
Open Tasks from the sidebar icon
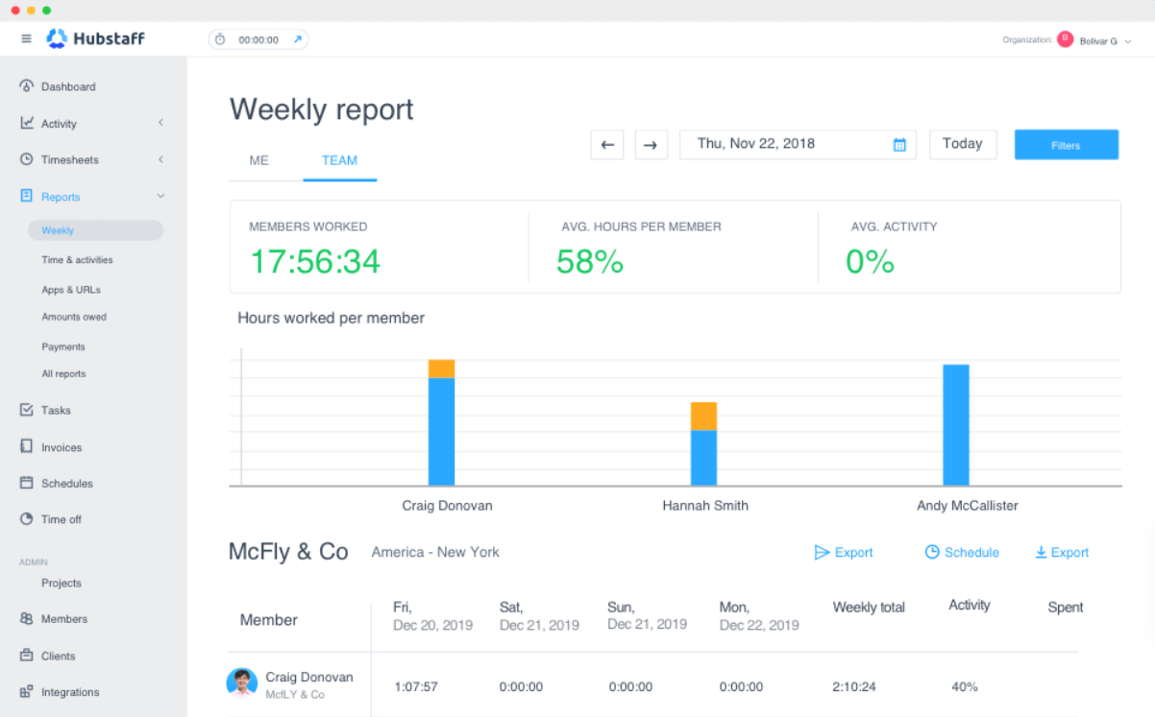tap(27, 410)
